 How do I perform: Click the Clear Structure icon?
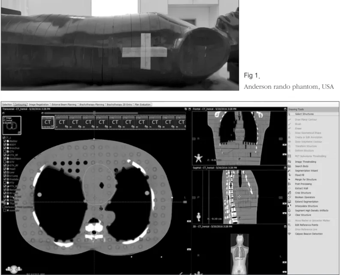(290, 215)
